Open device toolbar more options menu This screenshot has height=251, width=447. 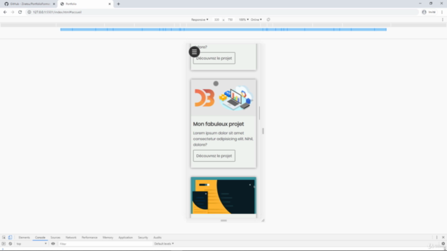tap(442, 20)
